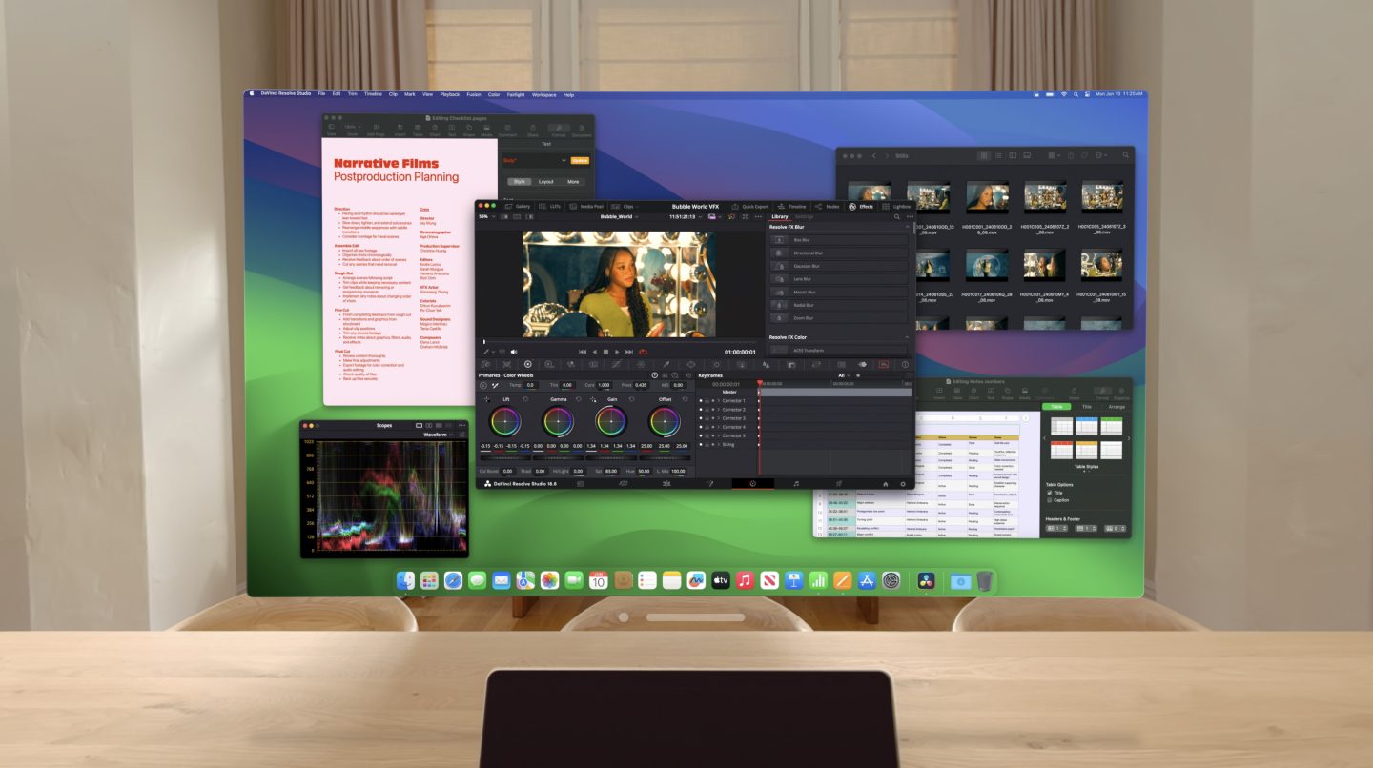
Task: Open the Workspace menu in the menu bar
Action: (543, 95)
